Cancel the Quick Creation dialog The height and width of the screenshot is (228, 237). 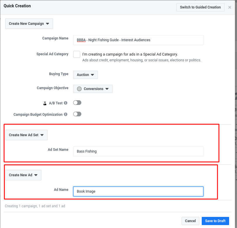pos(190,221)
